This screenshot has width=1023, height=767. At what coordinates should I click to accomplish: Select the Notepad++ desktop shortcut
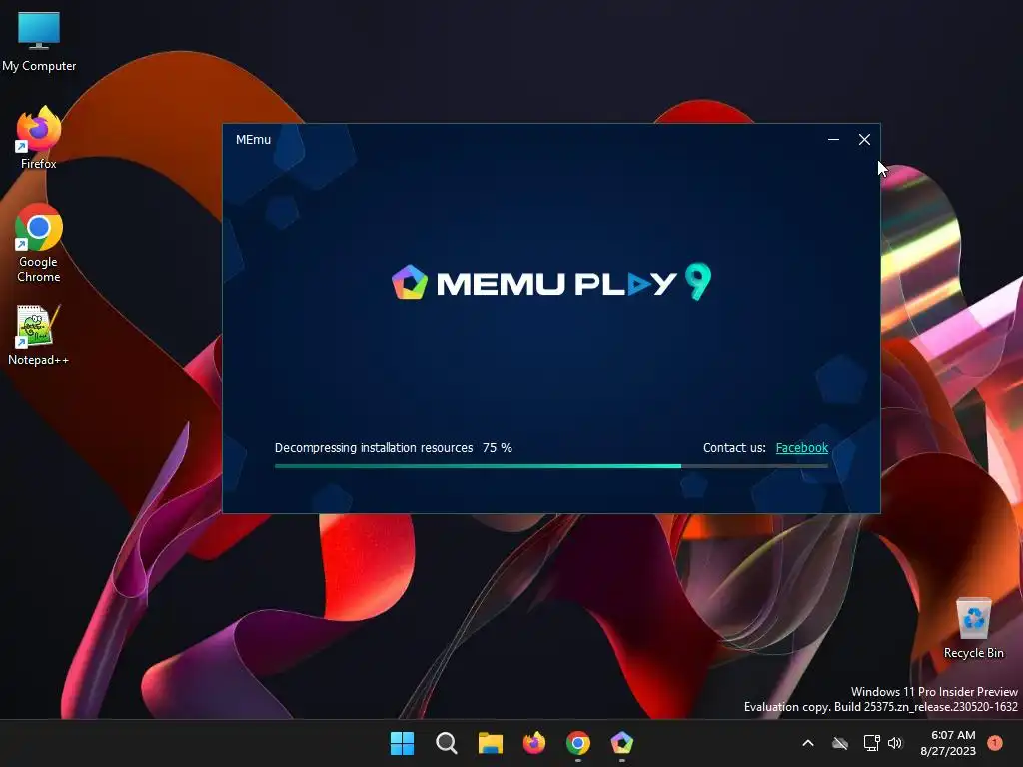pyautogui.click(x=39, y=335)
